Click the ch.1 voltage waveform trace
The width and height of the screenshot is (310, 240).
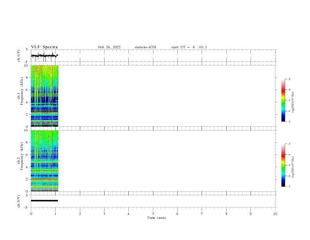click(44, 56)
